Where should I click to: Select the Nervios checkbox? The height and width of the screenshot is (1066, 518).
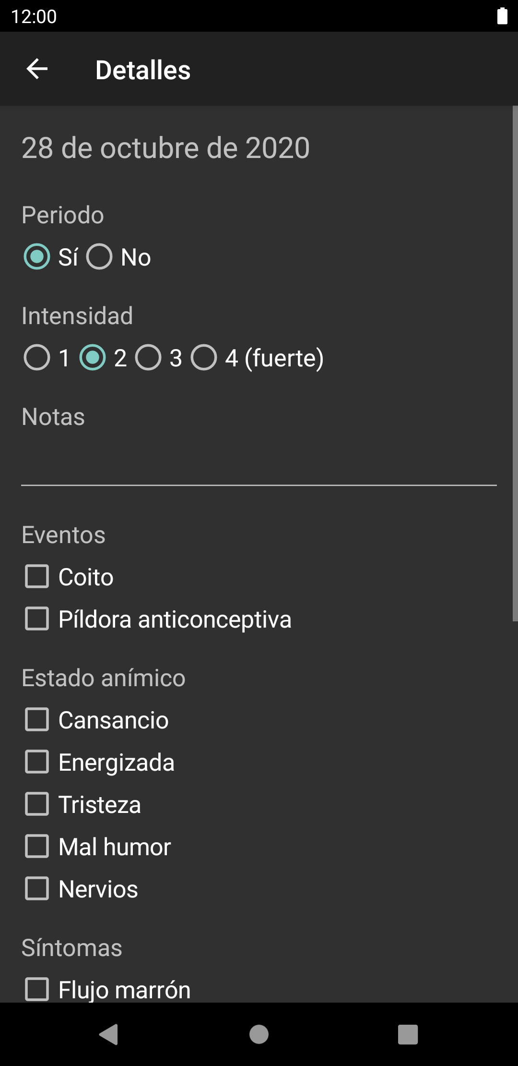(37, 888)
